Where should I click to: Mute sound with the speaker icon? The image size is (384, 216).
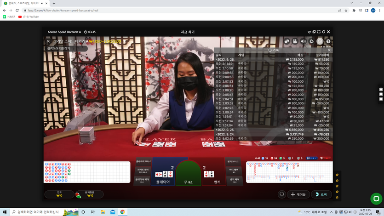click(x=303, y=41)
